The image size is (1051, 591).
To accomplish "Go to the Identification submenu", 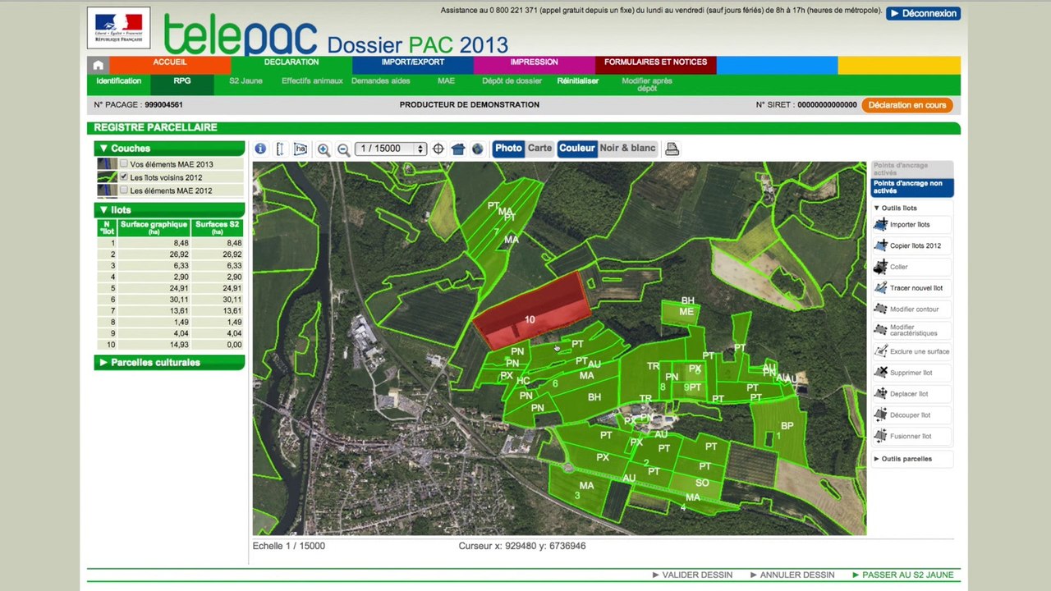I will pyautogui.click(x=119, y=81).
